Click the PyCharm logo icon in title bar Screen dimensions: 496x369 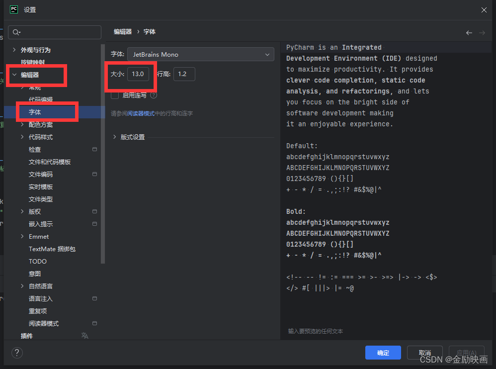coord(14,9)
